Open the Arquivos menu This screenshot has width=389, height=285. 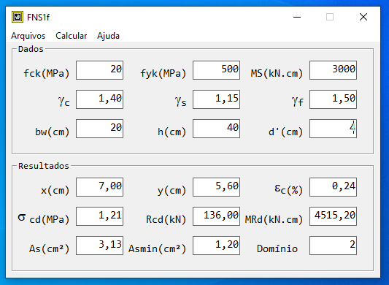(x=28, y=36)
